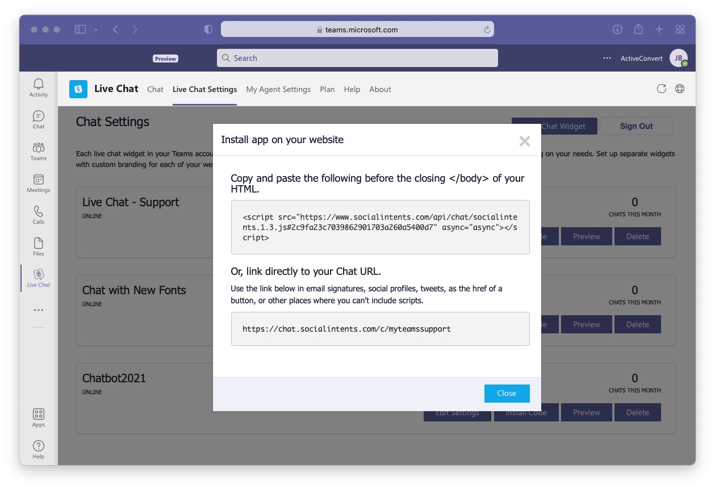Open Meetings calendar icon
Image resolution: width=715 pixels, height=489 pixels.
click(39, 183)
